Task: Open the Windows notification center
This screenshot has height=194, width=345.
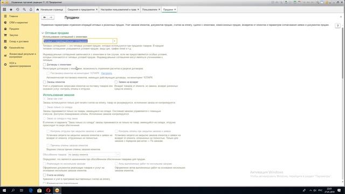Action: pos(339,190)
